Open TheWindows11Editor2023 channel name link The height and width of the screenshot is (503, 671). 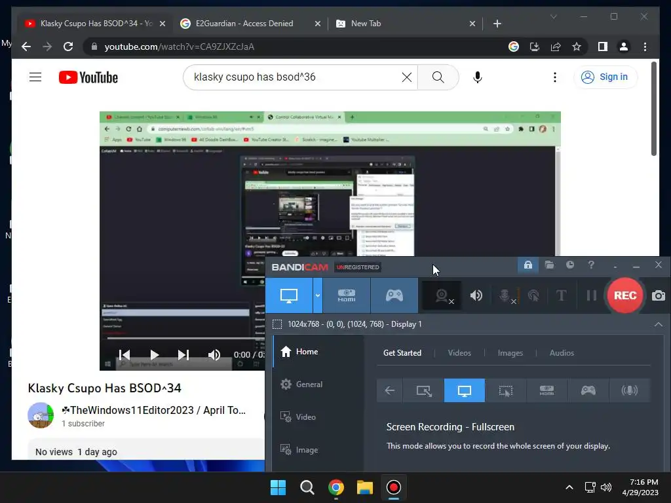pos(153,410)
